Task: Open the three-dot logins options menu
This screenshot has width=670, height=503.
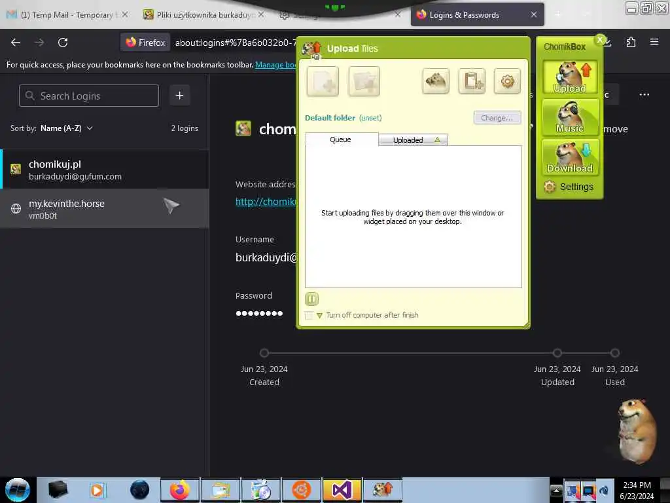Action: point(644,94)
